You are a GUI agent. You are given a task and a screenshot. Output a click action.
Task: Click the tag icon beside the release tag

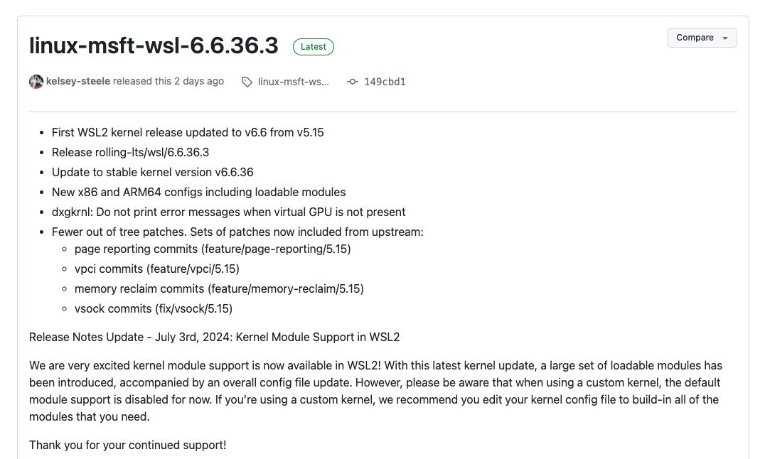[247, 82]
